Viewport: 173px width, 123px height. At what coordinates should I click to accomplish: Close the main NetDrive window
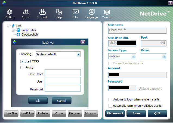pos(170,3)
